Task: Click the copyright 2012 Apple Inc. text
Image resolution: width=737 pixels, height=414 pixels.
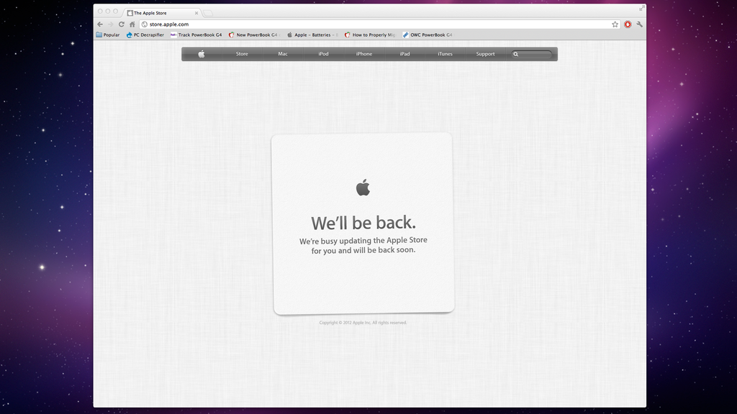Action: 363,323
